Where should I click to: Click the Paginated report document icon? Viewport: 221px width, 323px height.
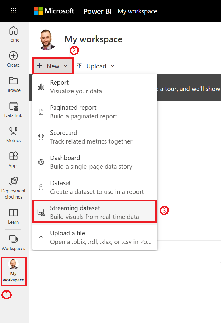coord(41,112)
